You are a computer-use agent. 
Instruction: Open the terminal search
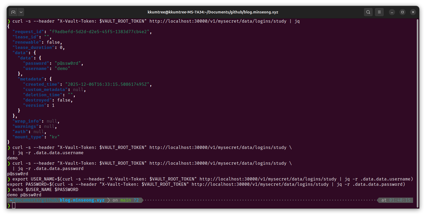pos(368,12)
